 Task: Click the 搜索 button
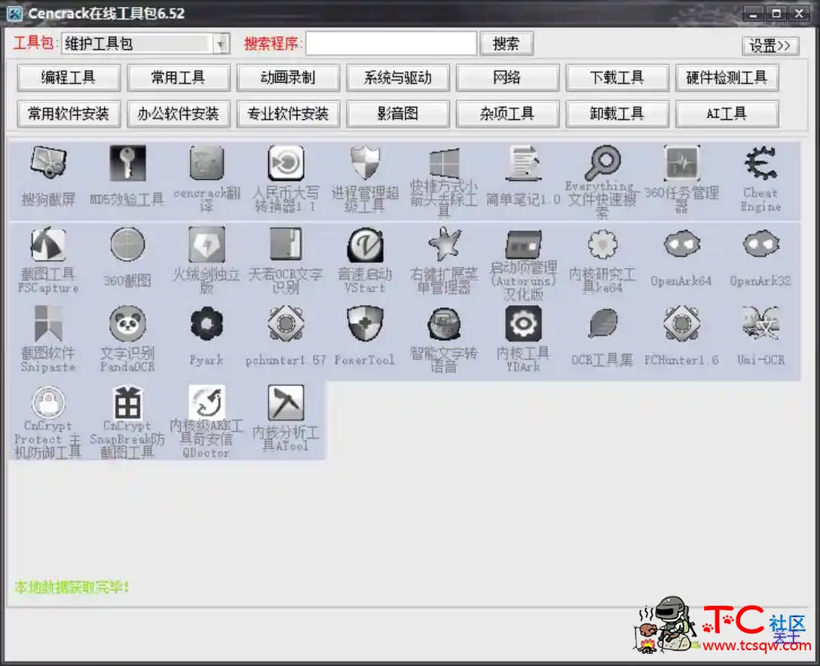pos(506,44)
